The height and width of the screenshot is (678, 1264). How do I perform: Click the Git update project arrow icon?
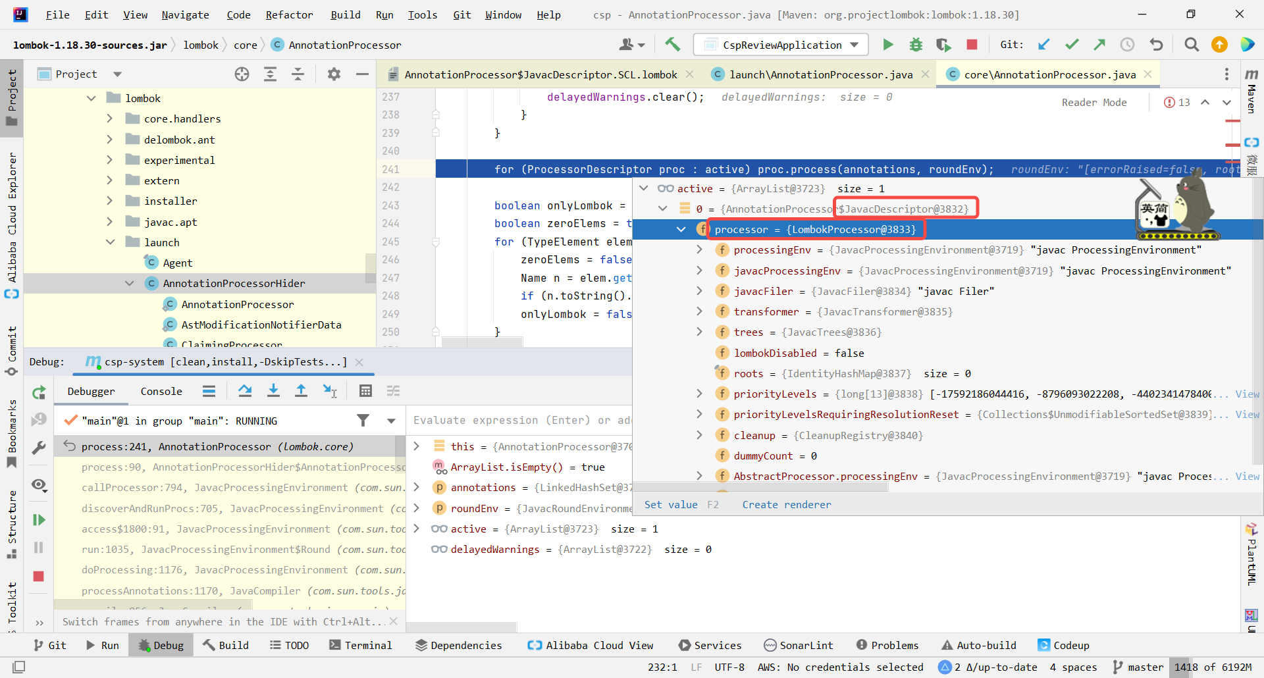click(1044, 44)
